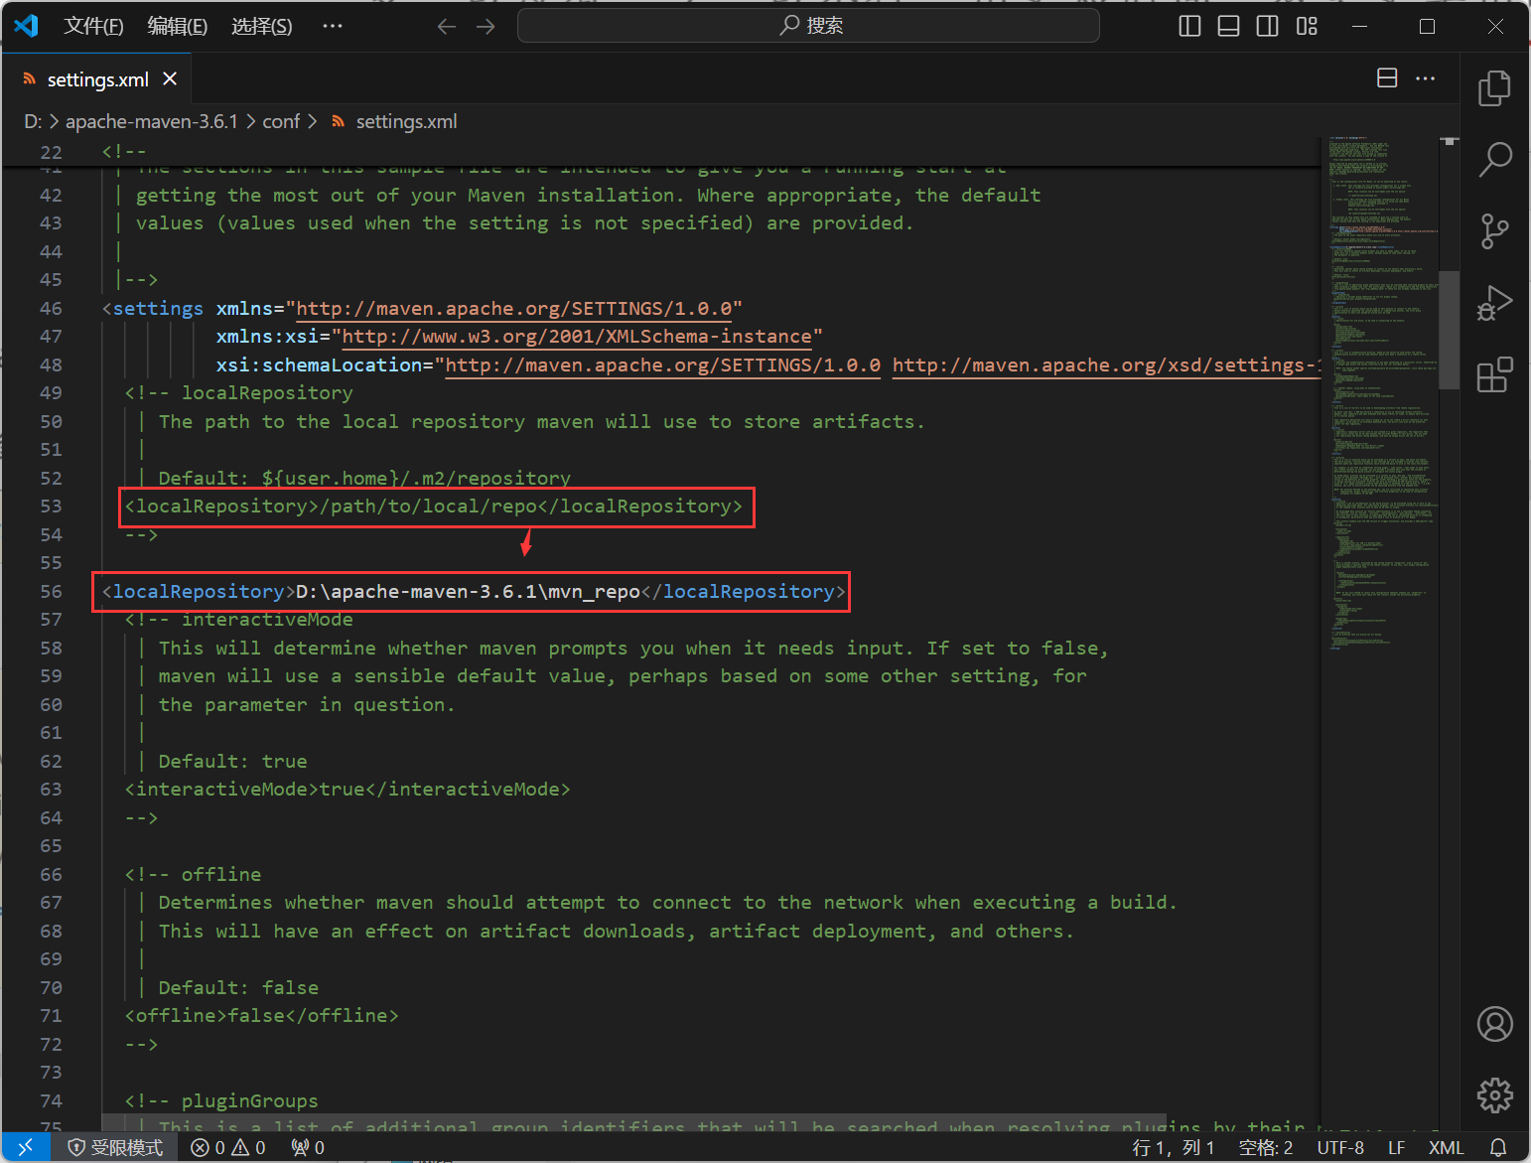Click the vertical editor scrollbar
This screenshot has width=1531, height=1163.
[x=1450, y=330]
